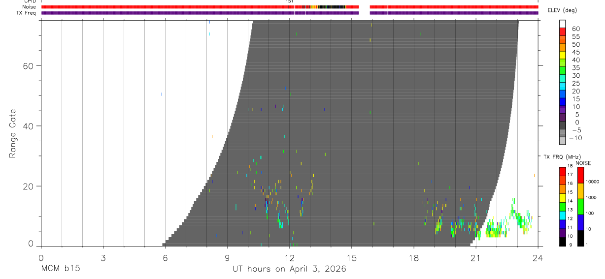Pick the blue segment of the NOISE color bar
The width and height of the screenshot is (605, 279).
point(580,222)
